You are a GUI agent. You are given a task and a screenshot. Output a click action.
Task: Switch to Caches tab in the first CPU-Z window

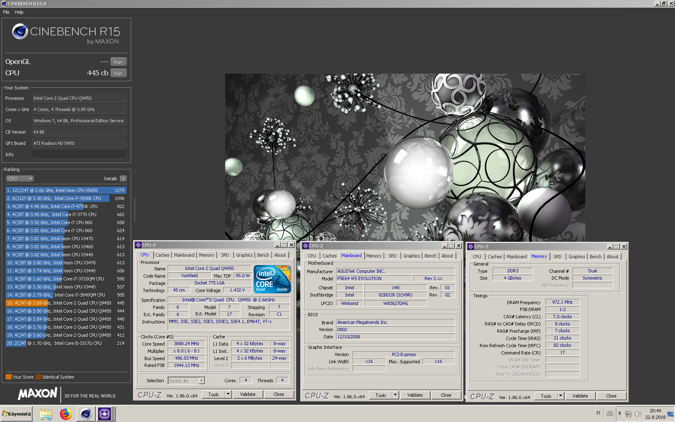pyautogui.click(x=162, y=255)
